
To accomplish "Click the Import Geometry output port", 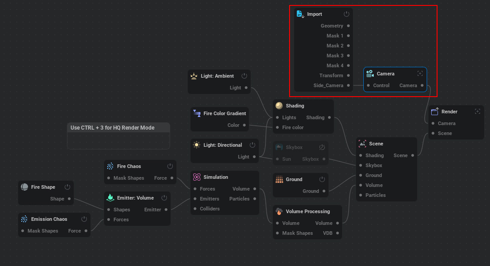I will coord(348,26).
